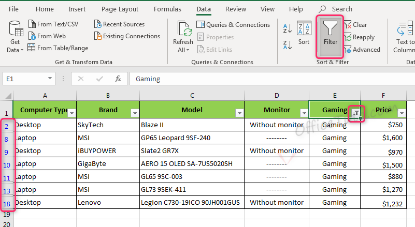Select row 8 header

tap(6, 139)
